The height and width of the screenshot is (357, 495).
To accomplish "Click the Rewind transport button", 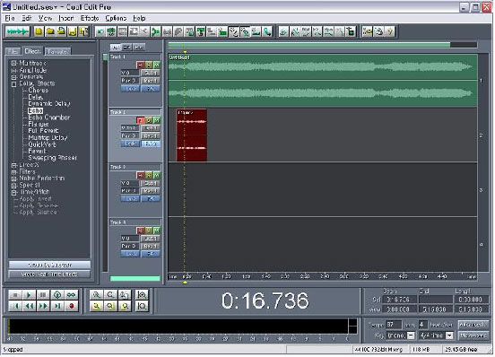I will [x=29, y=306].
